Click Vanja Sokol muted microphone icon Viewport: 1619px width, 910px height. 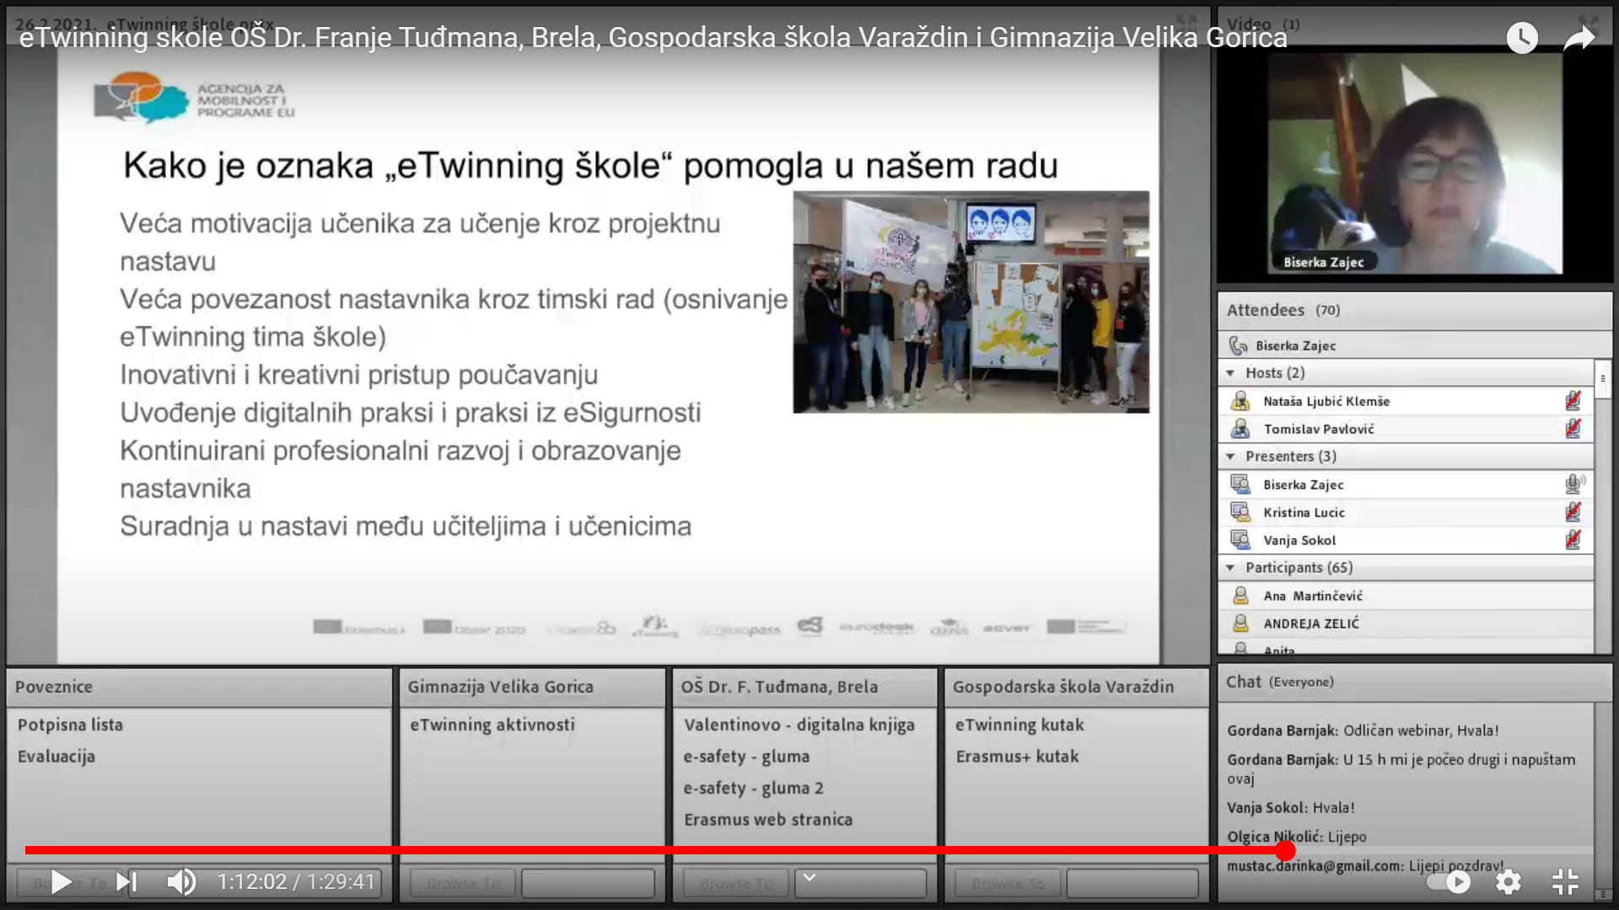[x=1573, y=539]
